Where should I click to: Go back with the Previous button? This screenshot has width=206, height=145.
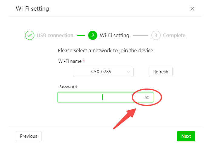[28, 136]
